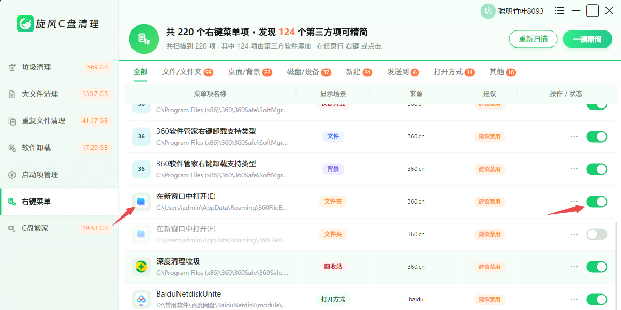Switch to the 全部 tab
The height and width of the screenshot is (310, 621).
140,72
